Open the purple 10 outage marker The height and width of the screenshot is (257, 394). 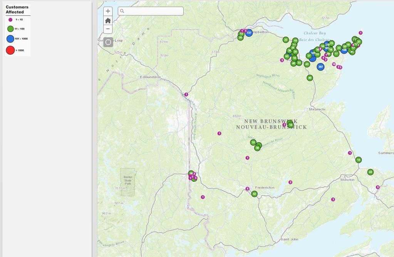pos(334,64)
